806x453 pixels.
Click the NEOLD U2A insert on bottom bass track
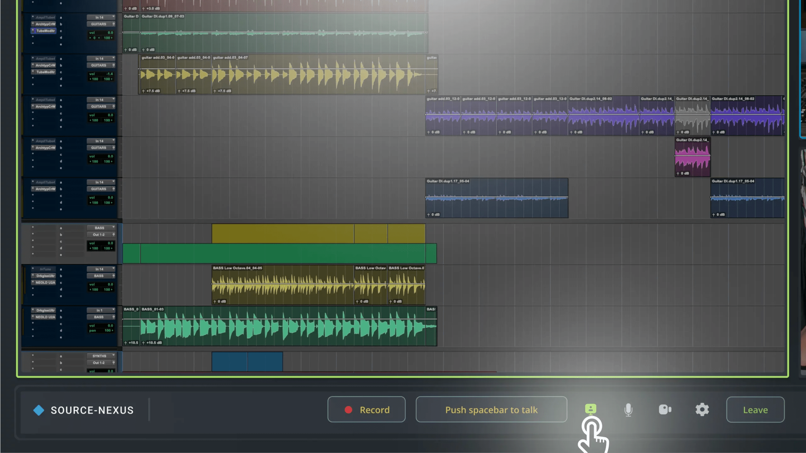click(45, 317)
